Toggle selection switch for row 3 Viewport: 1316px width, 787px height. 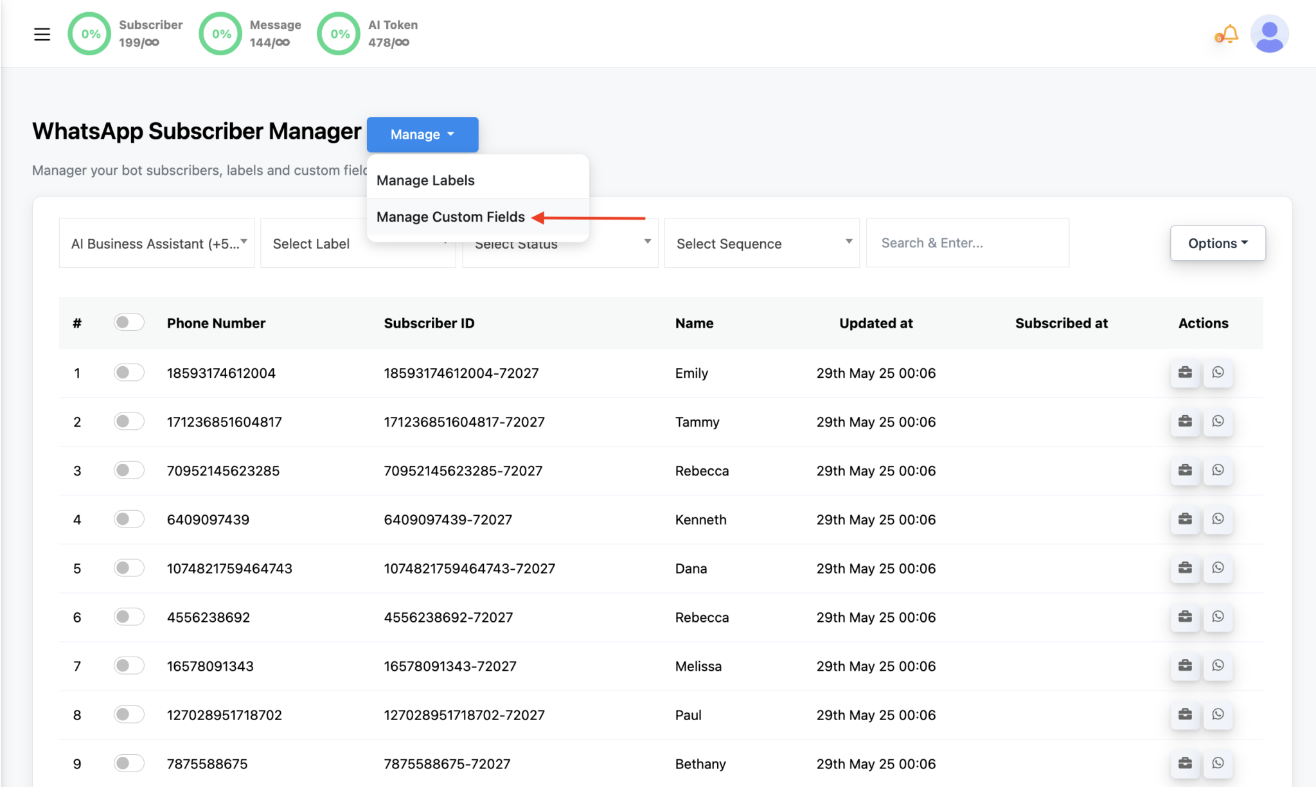(129, 470)
